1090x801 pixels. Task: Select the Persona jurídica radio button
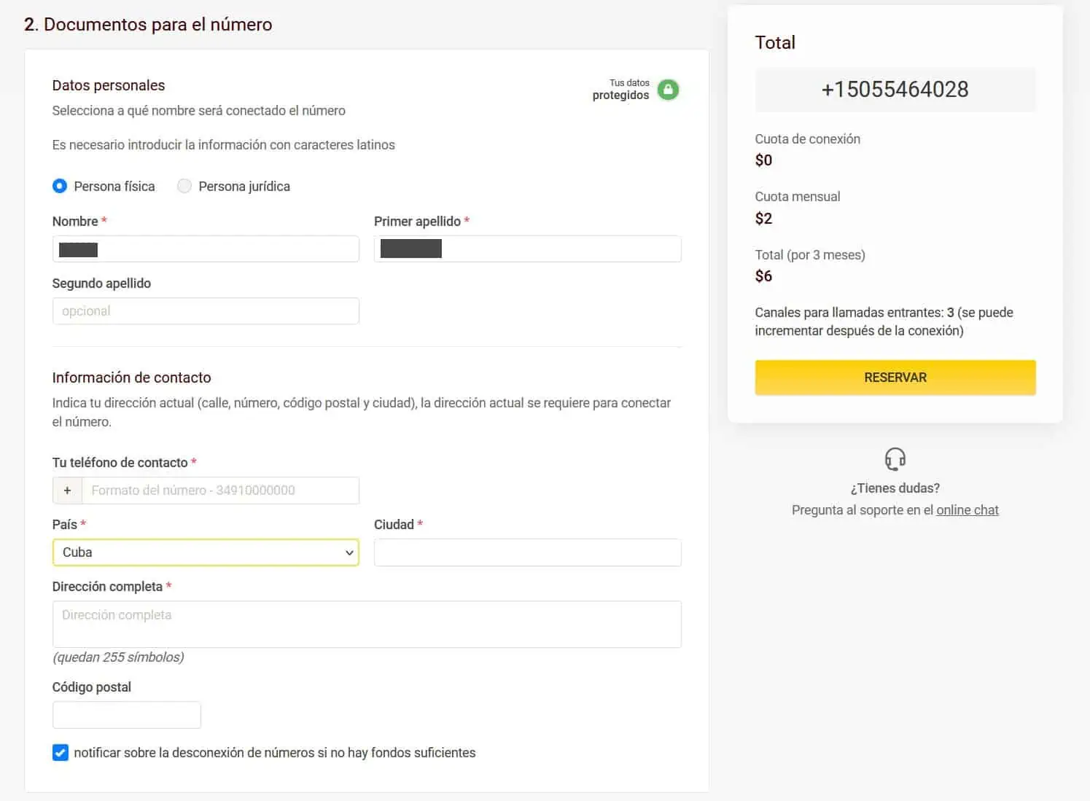(184, 187)
